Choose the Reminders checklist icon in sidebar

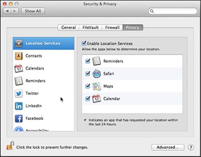tap(19, 81)
